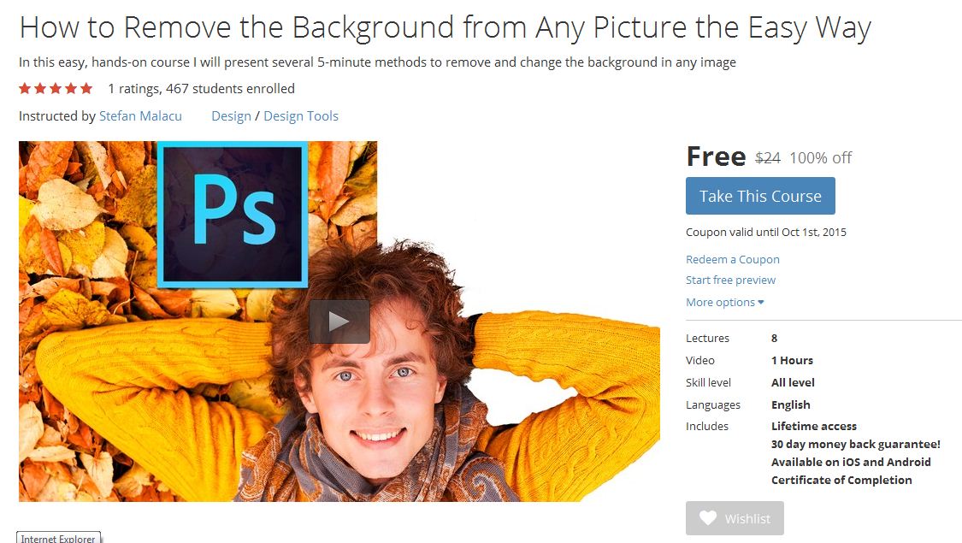Open the Redeem a Coupon link
The image size is (962, 543).
tap(733, 259)
